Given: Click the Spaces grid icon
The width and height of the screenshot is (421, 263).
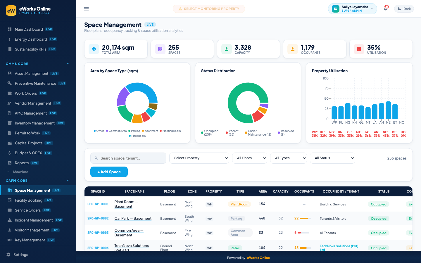Looking at the screenshot, I should [160, 49].
